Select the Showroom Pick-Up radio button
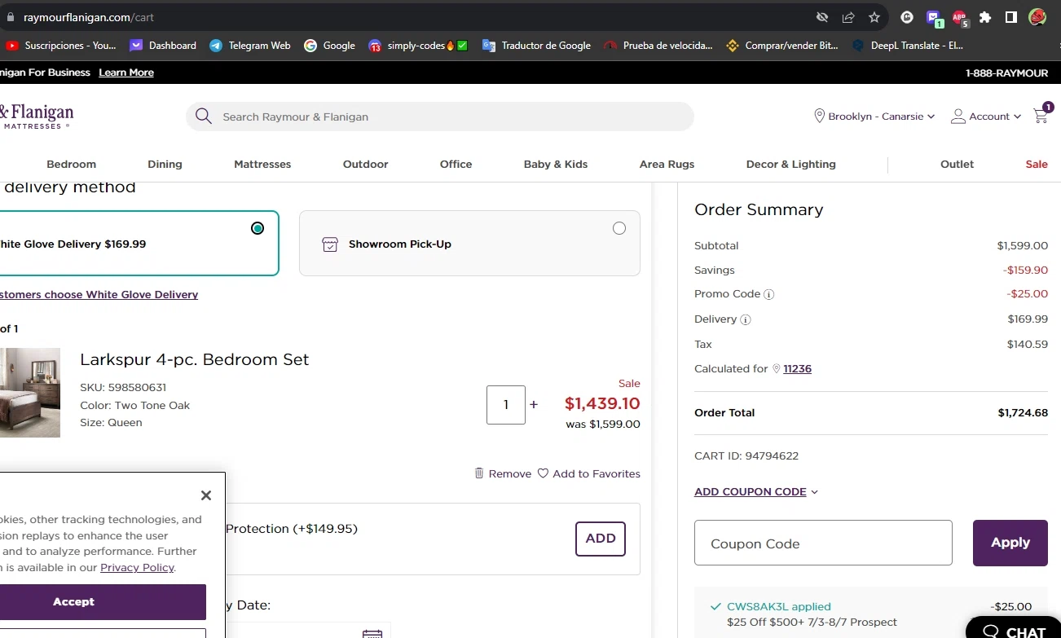The height and width of the screenshot is (638, 1061). (619, 228)
